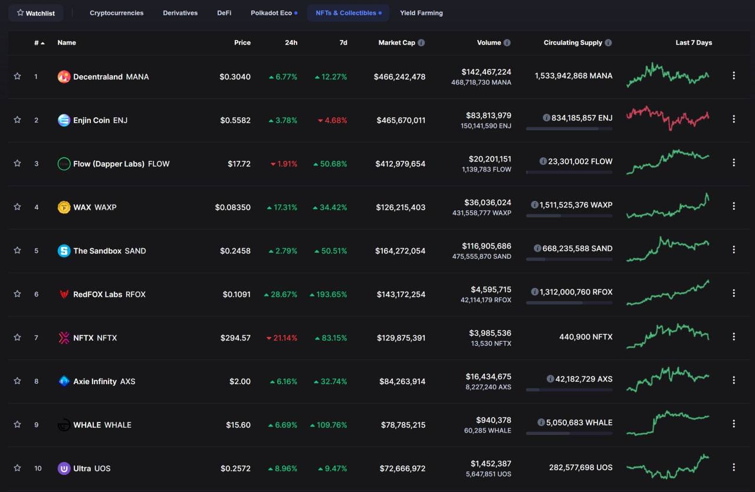This screenshot has width=755, height=492.
Task: Click info icon beside AXS circulating supply
Action: point(550,379)
